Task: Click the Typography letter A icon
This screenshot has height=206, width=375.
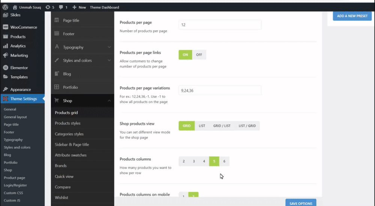Action: pyautogui.click(x=57, y=47)
